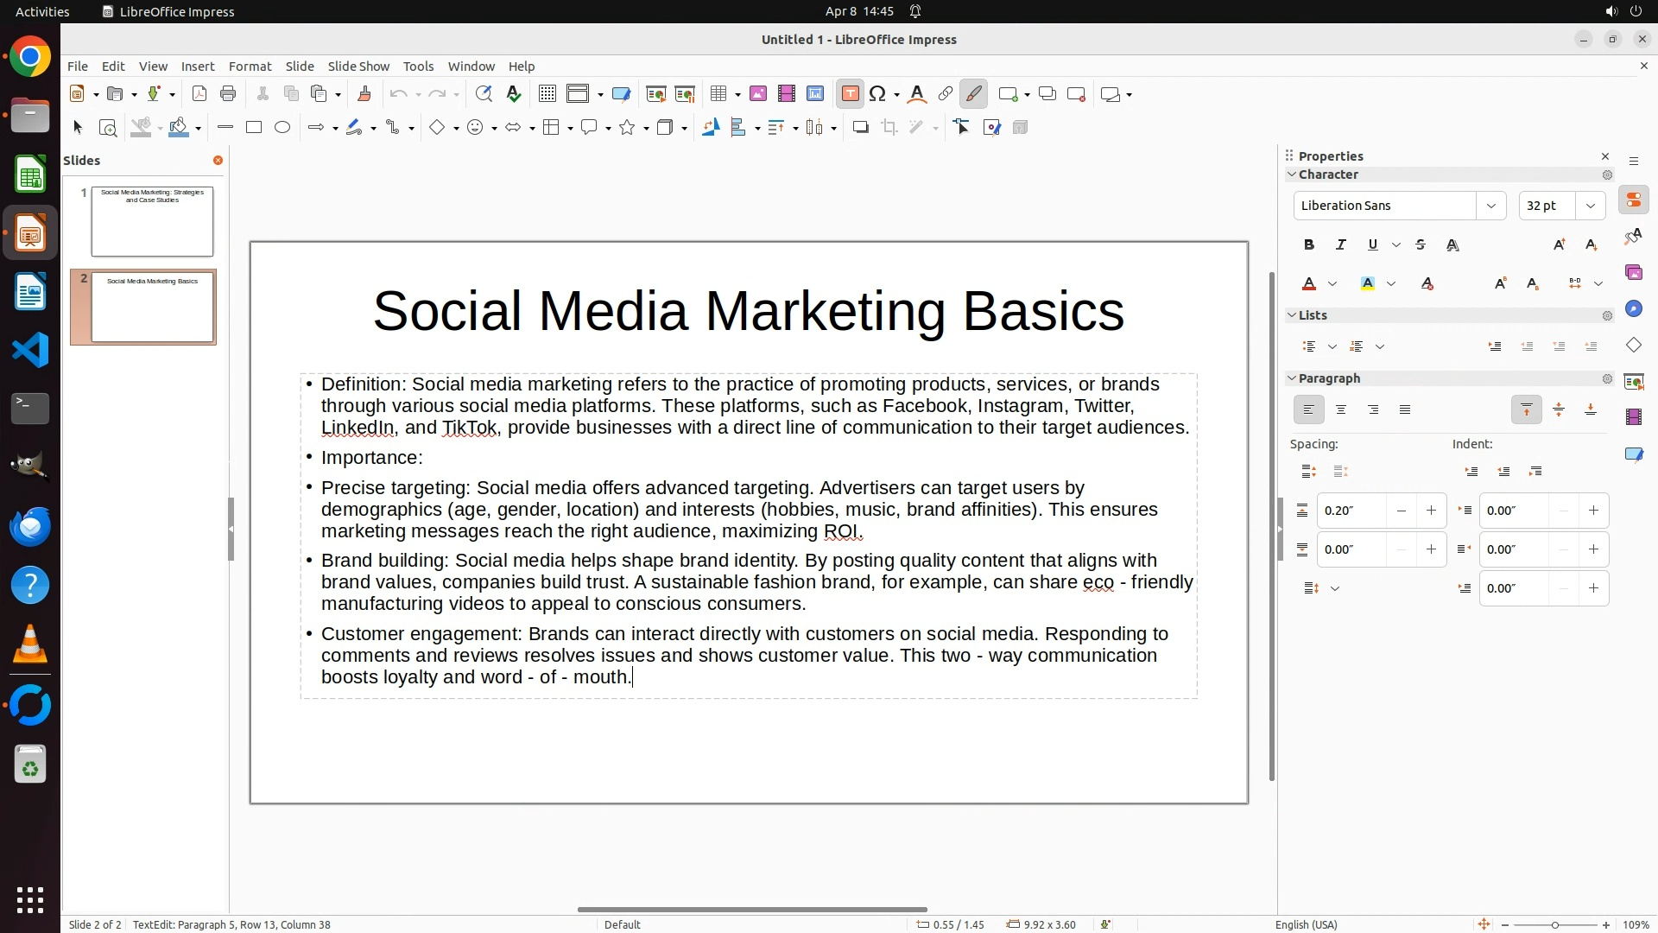This screenshot has width=1658, height=933.
Task: Click the Insert Table icon
Action: coord(718,94)
